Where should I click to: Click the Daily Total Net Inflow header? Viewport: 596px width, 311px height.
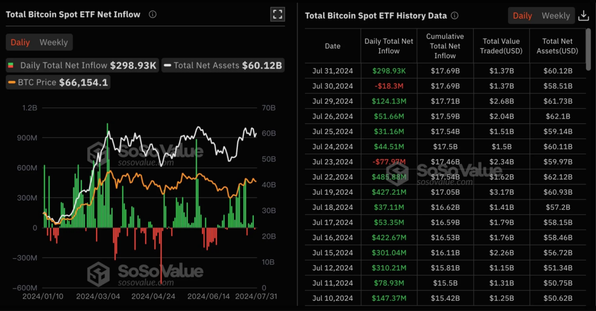coord(388,46)
